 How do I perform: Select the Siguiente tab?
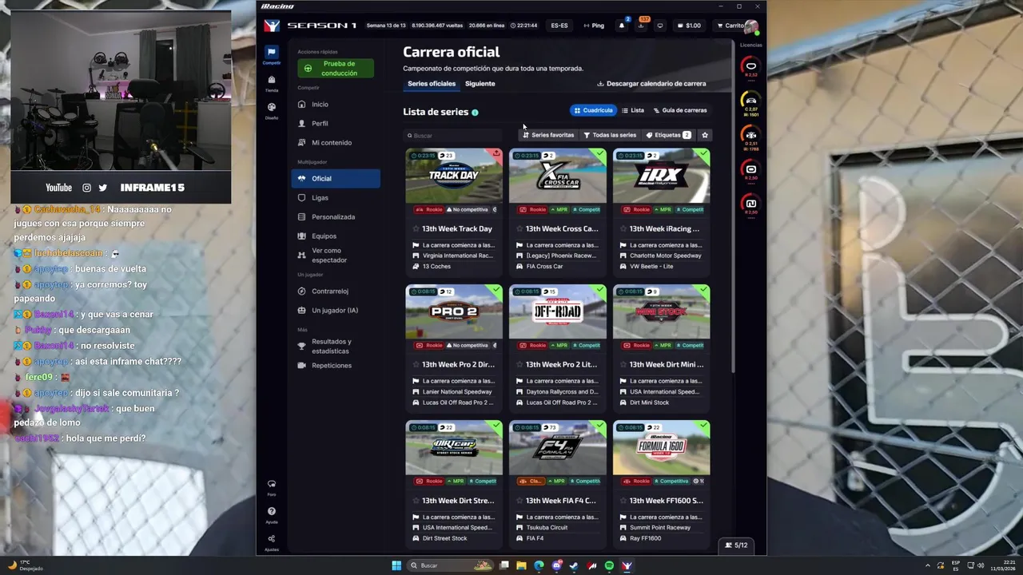tap(480, 84)
